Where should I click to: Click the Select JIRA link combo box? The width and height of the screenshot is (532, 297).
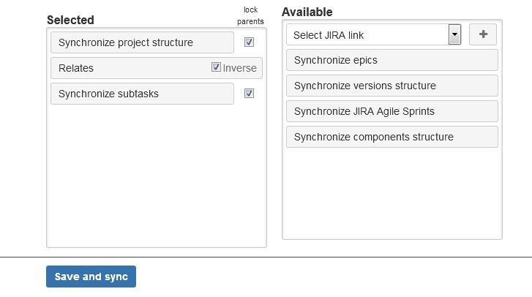point(367,34)
